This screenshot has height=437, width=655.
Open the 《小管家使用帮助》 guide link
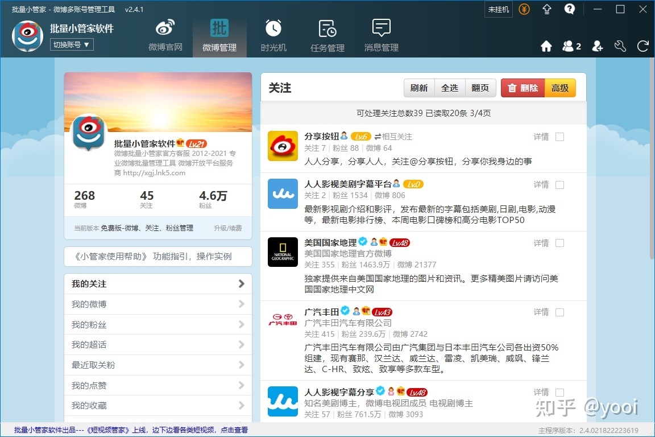158,257
